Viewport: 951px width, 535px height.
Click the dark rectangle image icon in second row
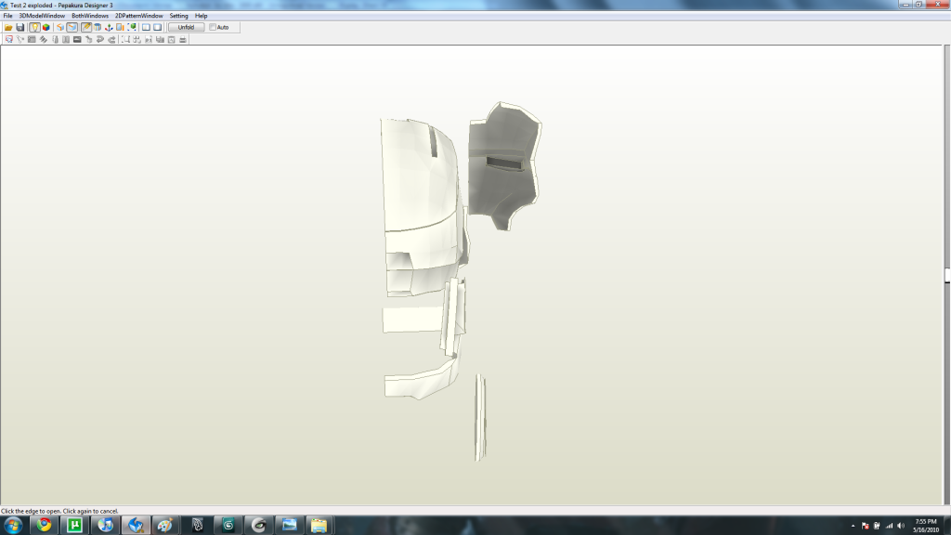pyautogui.click(x=77, y=39)
